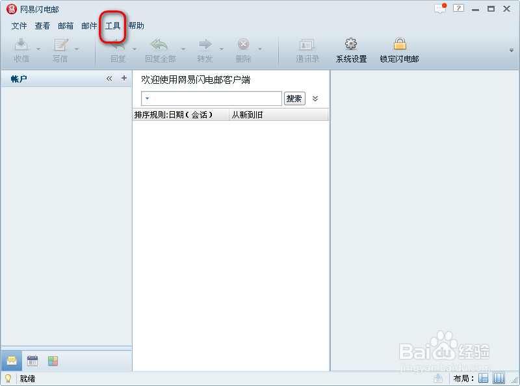Expand the 写信 dropdown arrow
The width and height of the screenshot is (520, 386).
(77, 49)
